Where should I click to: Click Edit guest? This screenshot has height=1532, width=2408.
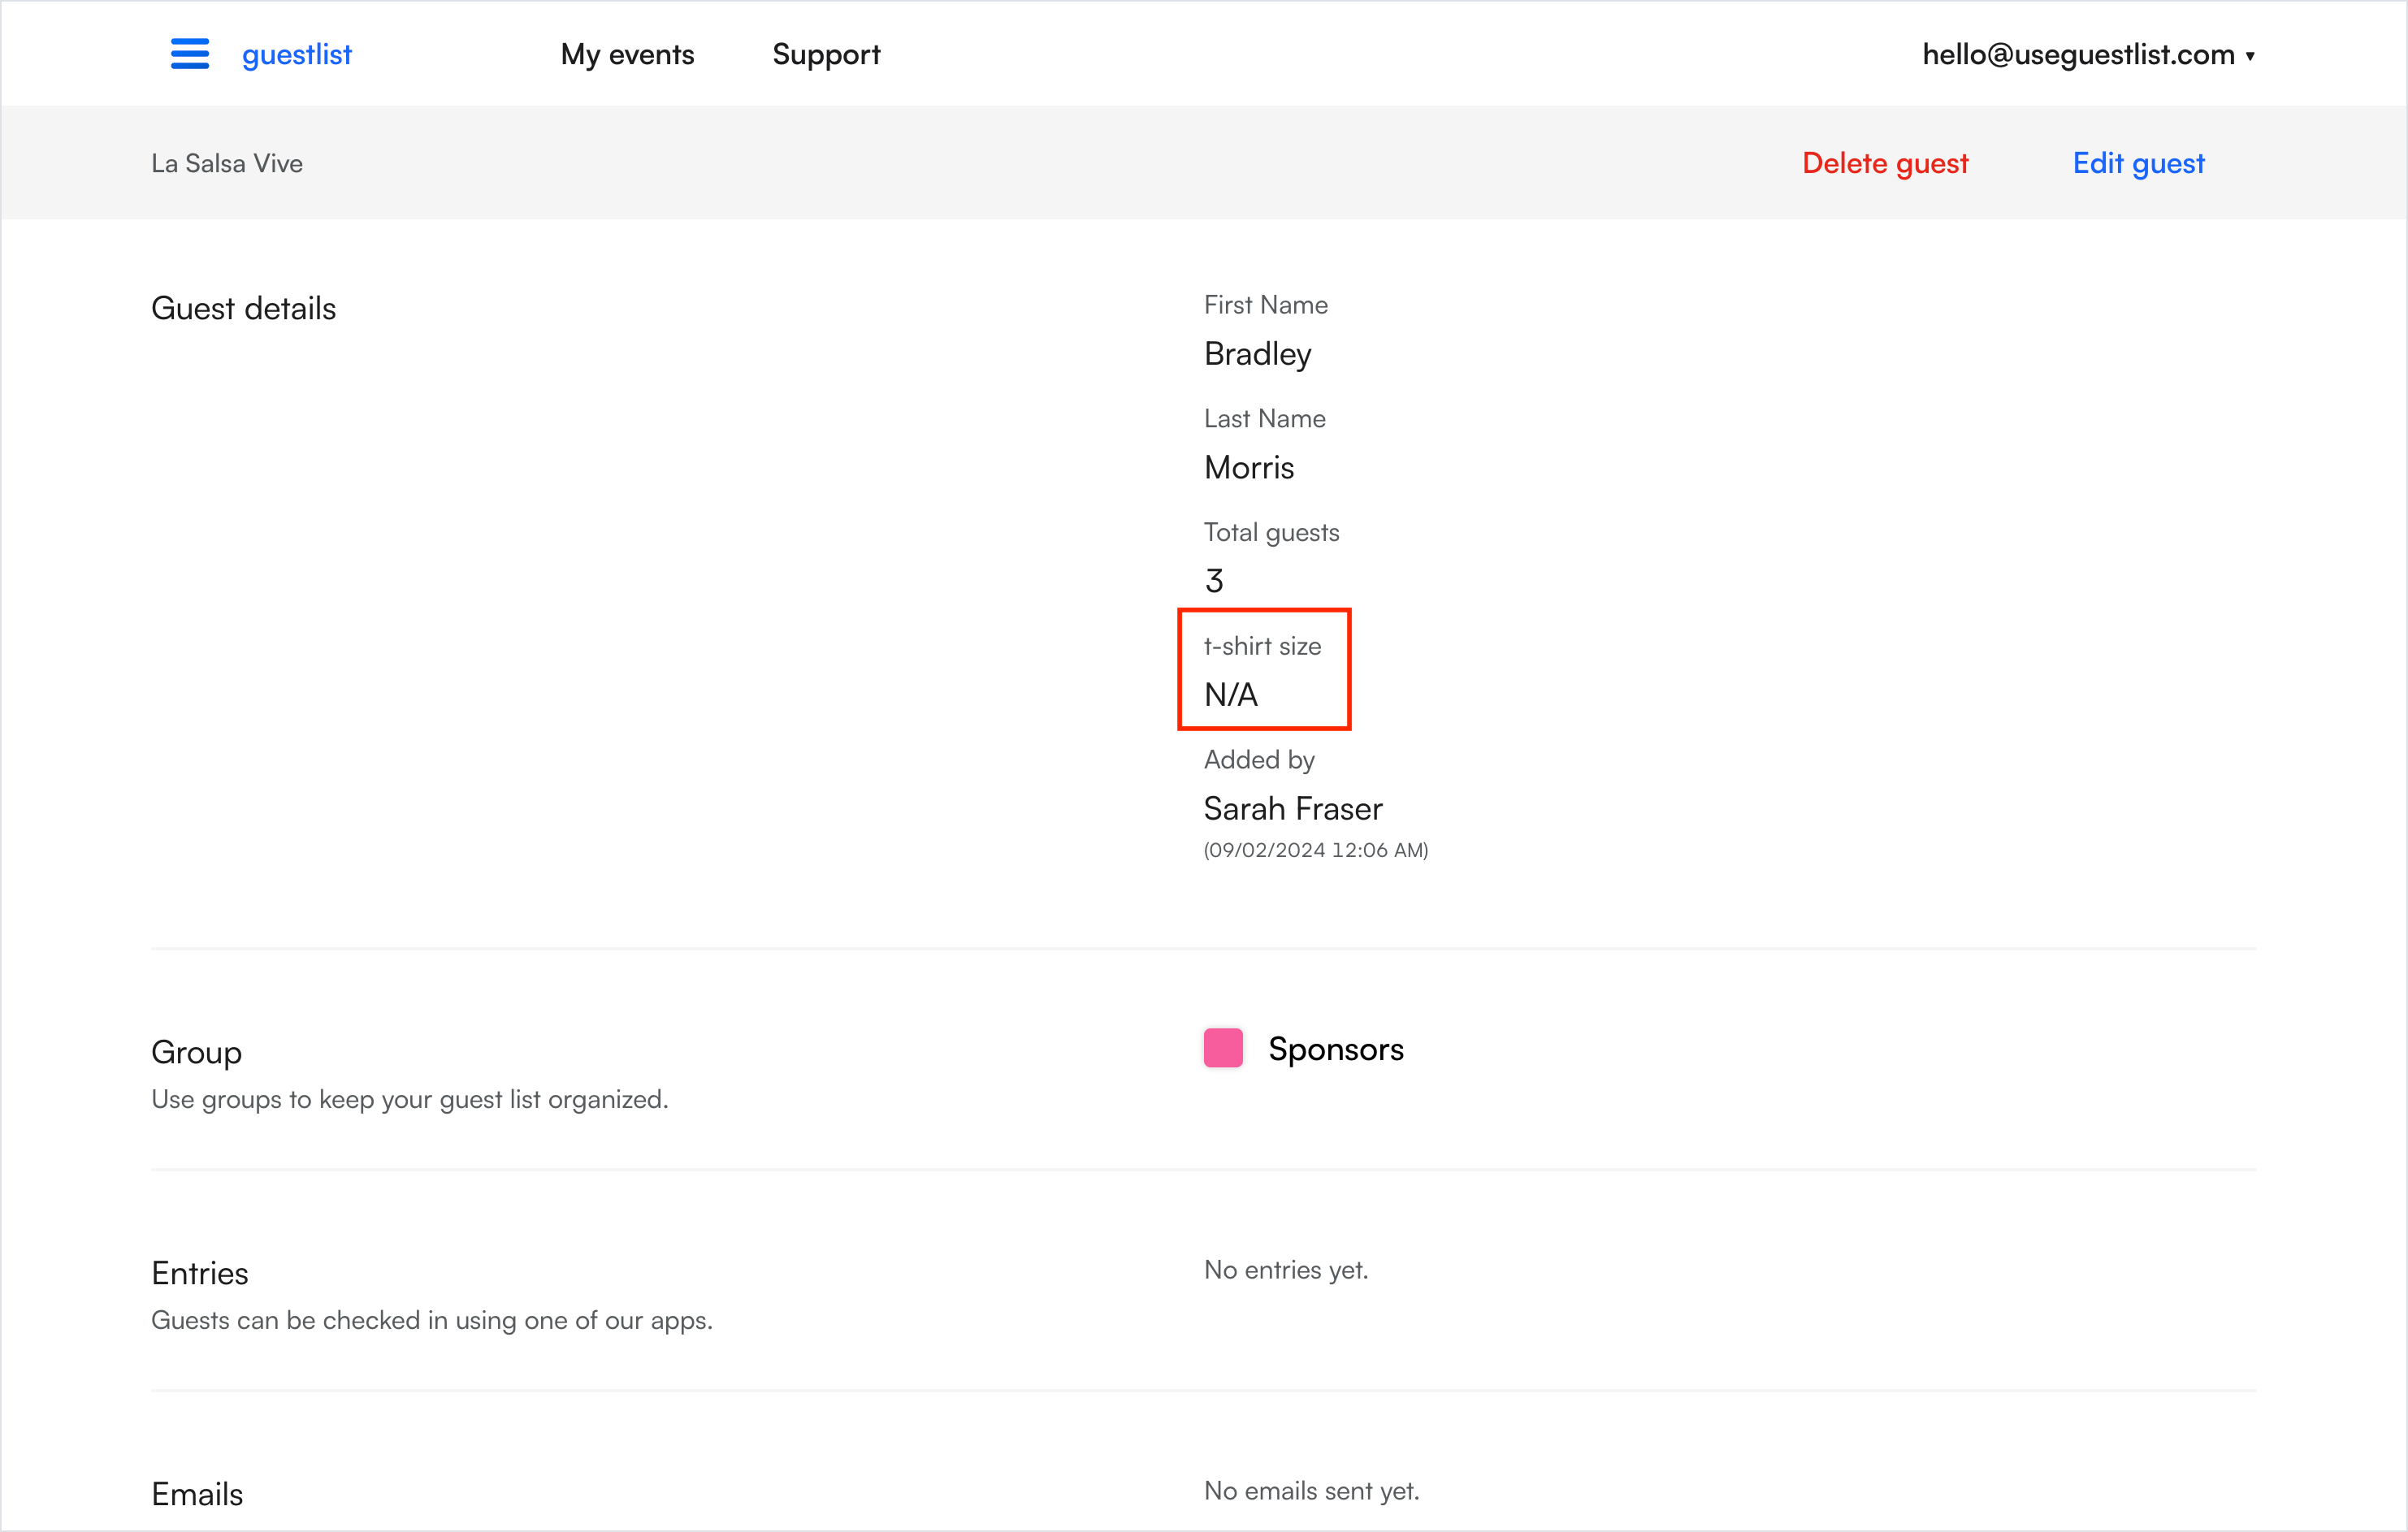(2138, 163)
